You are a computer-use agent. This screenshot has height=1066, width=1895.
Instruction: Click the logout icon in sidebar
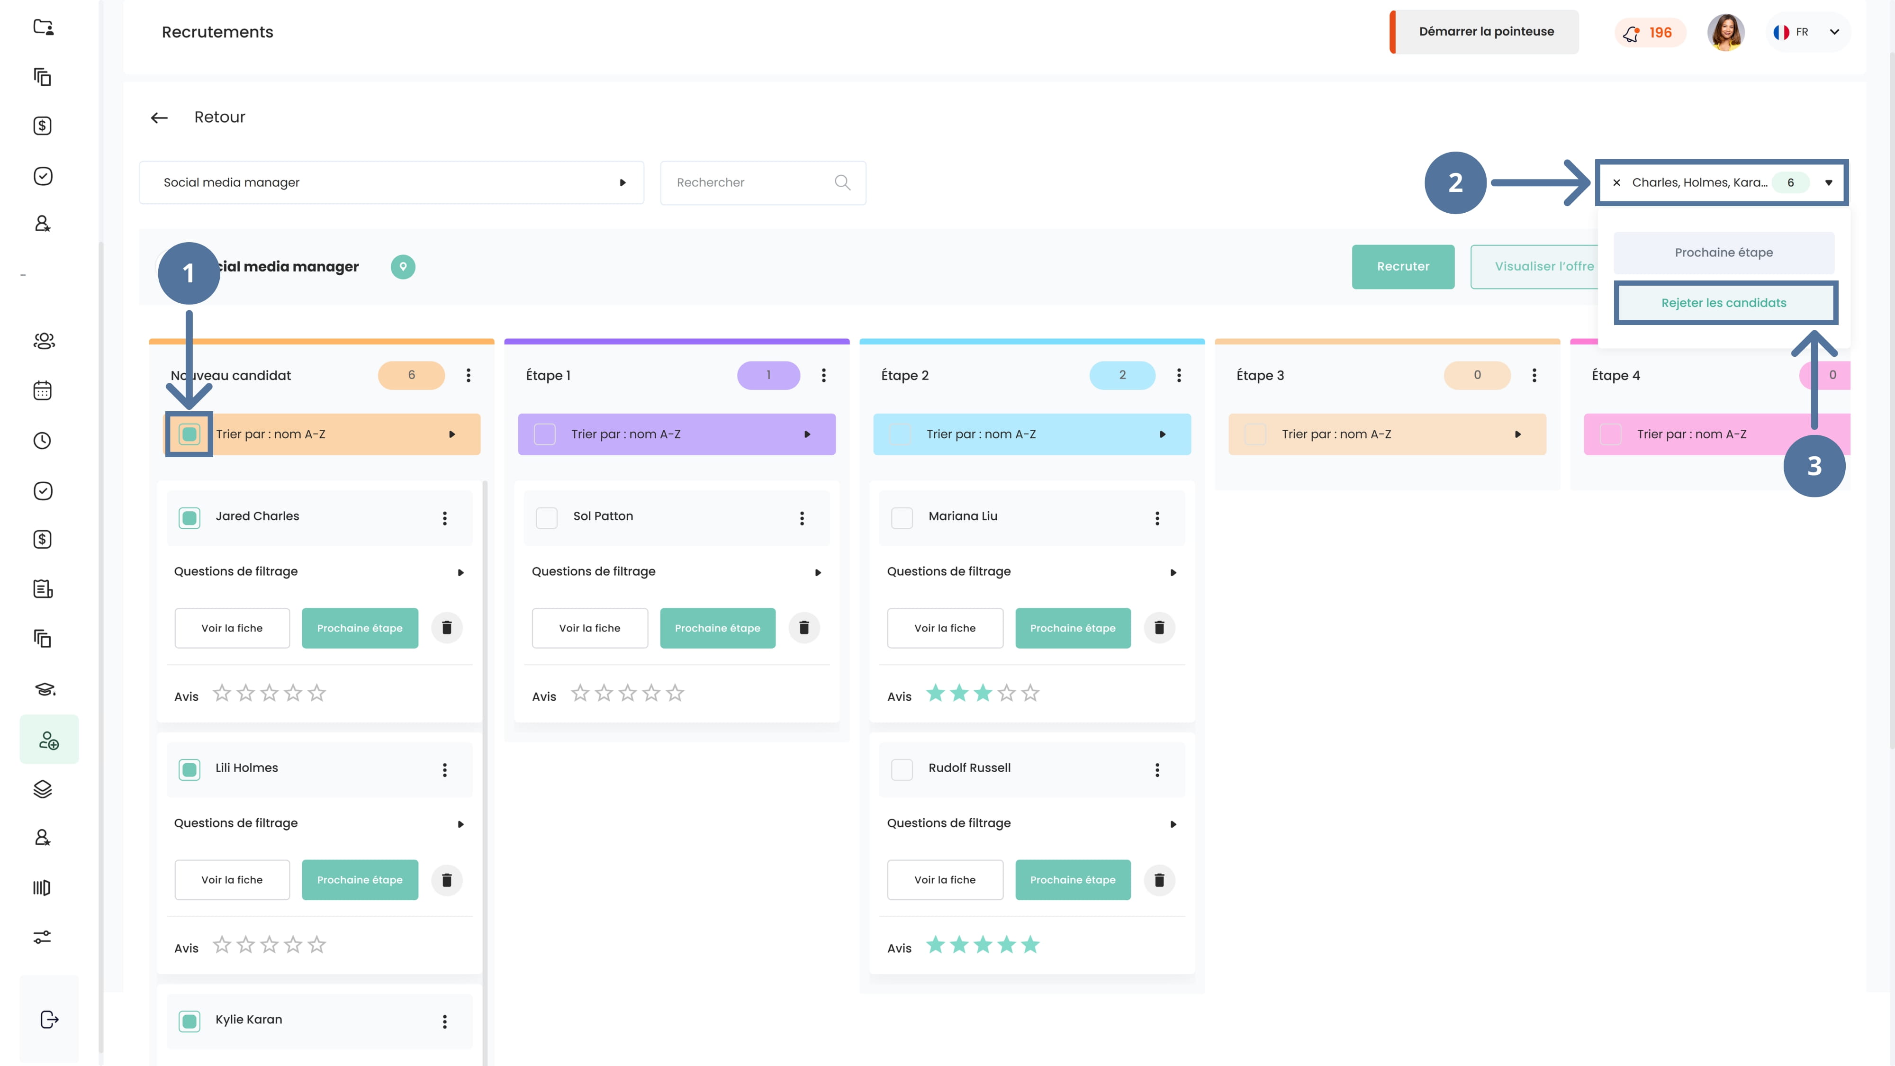coord(48,1019)
